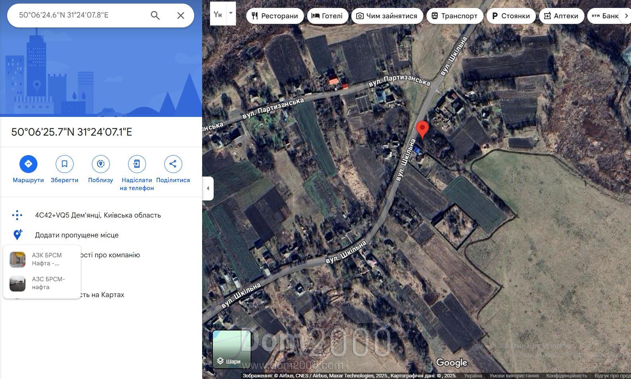The width and height of the screenshot is (631, 379).
Task: Click Додати пропущене місце
Action: (77, 235)
